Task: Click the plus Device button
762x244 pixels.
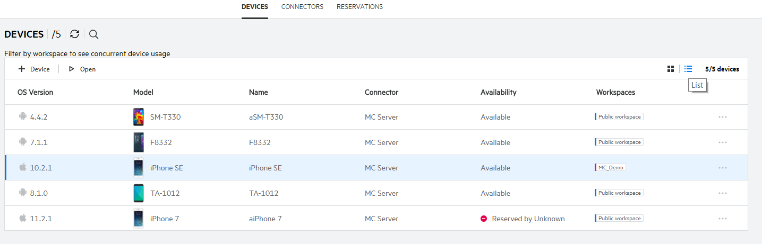Action: 34,69
